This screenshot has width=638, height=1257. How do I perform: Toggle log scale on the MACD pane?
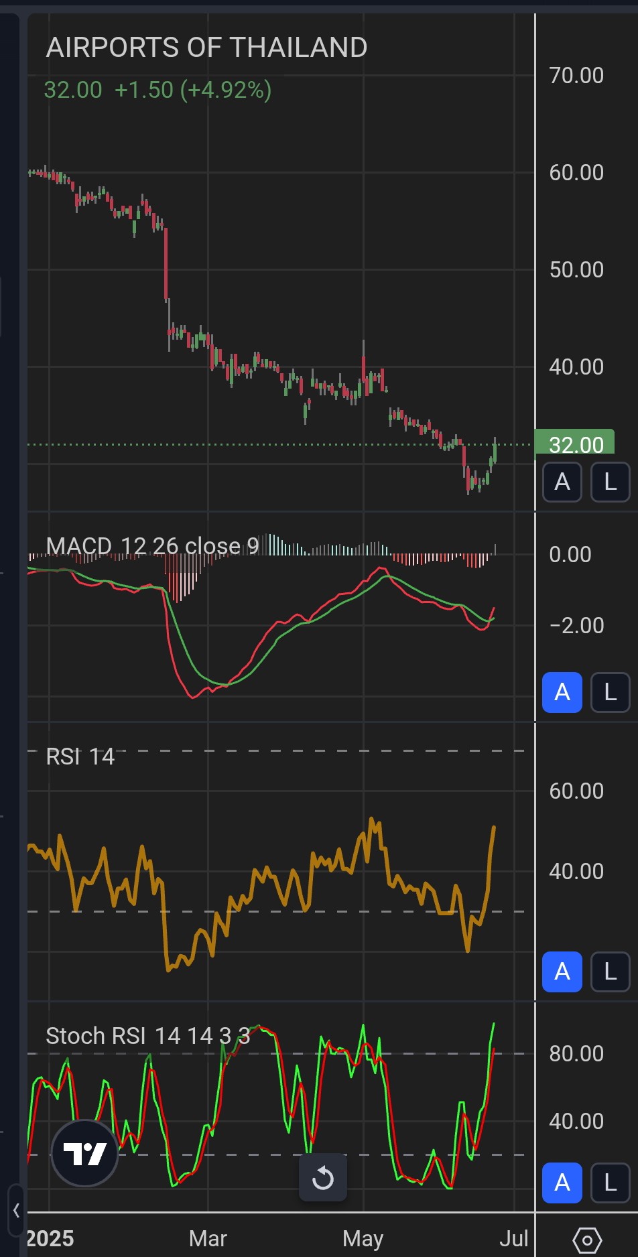pyautogui.click(x=610, y=692)
